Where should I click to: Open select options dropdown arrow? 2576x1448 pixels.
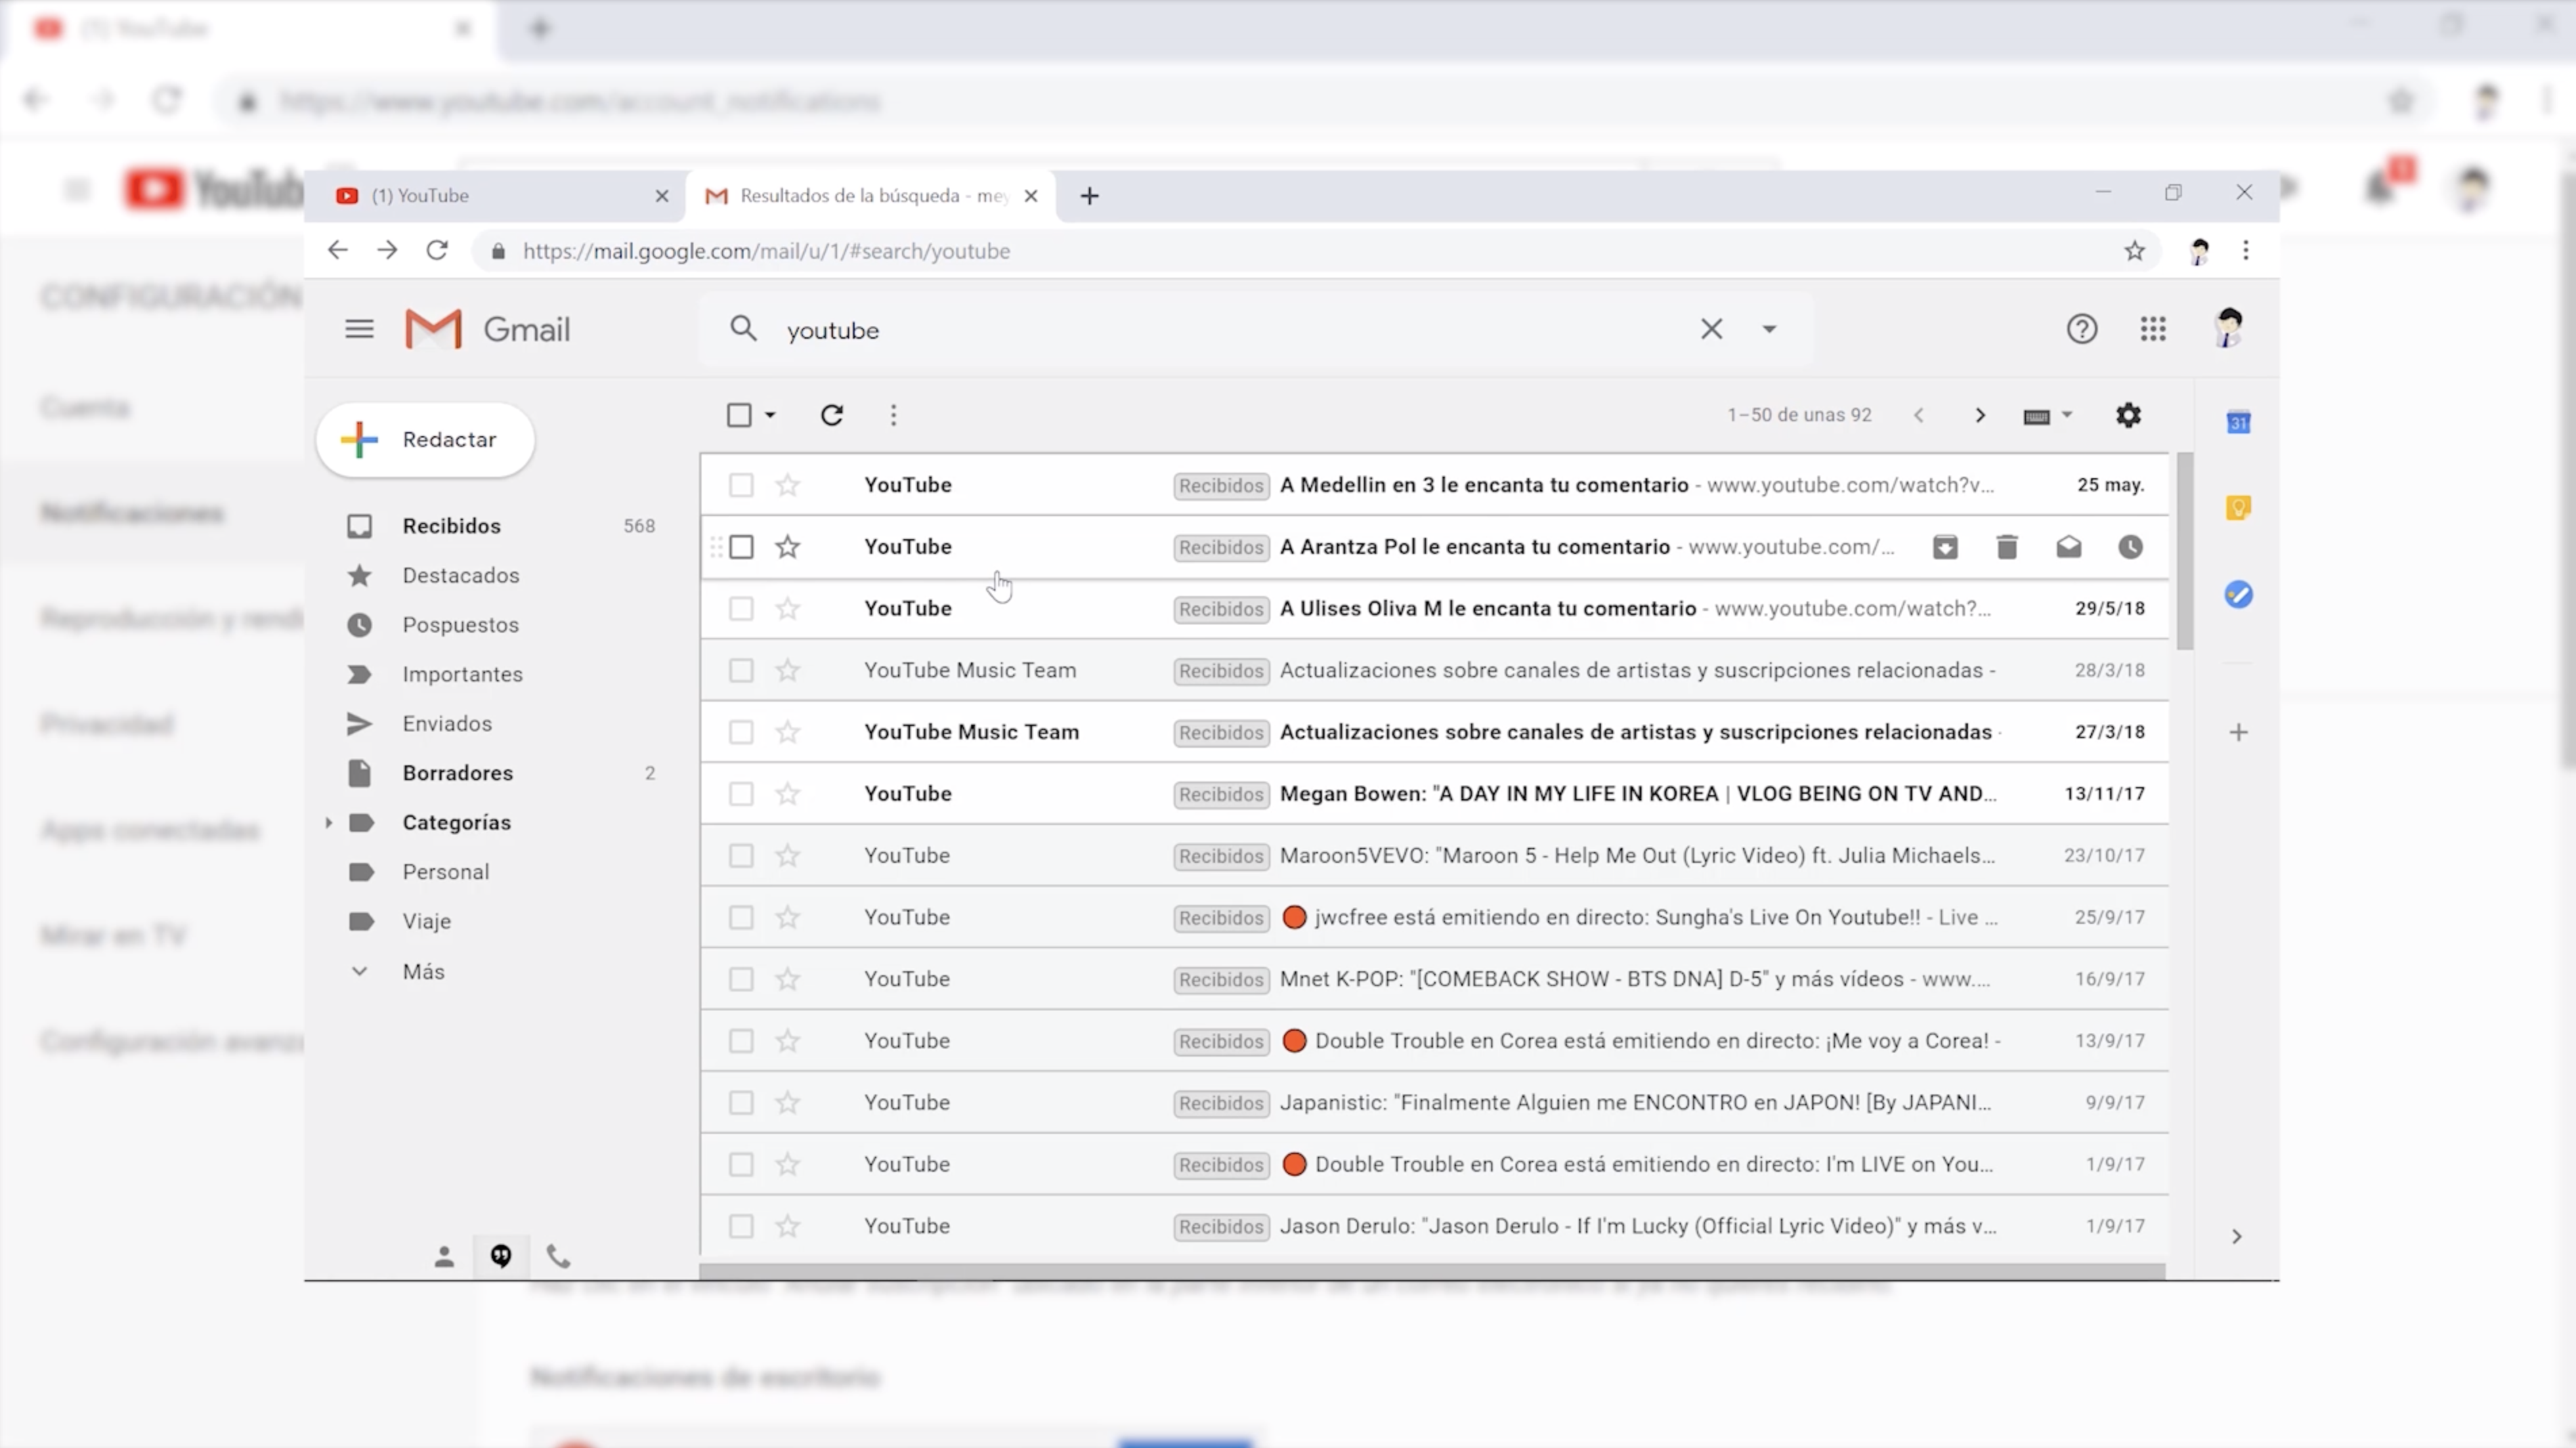point(770,415)
